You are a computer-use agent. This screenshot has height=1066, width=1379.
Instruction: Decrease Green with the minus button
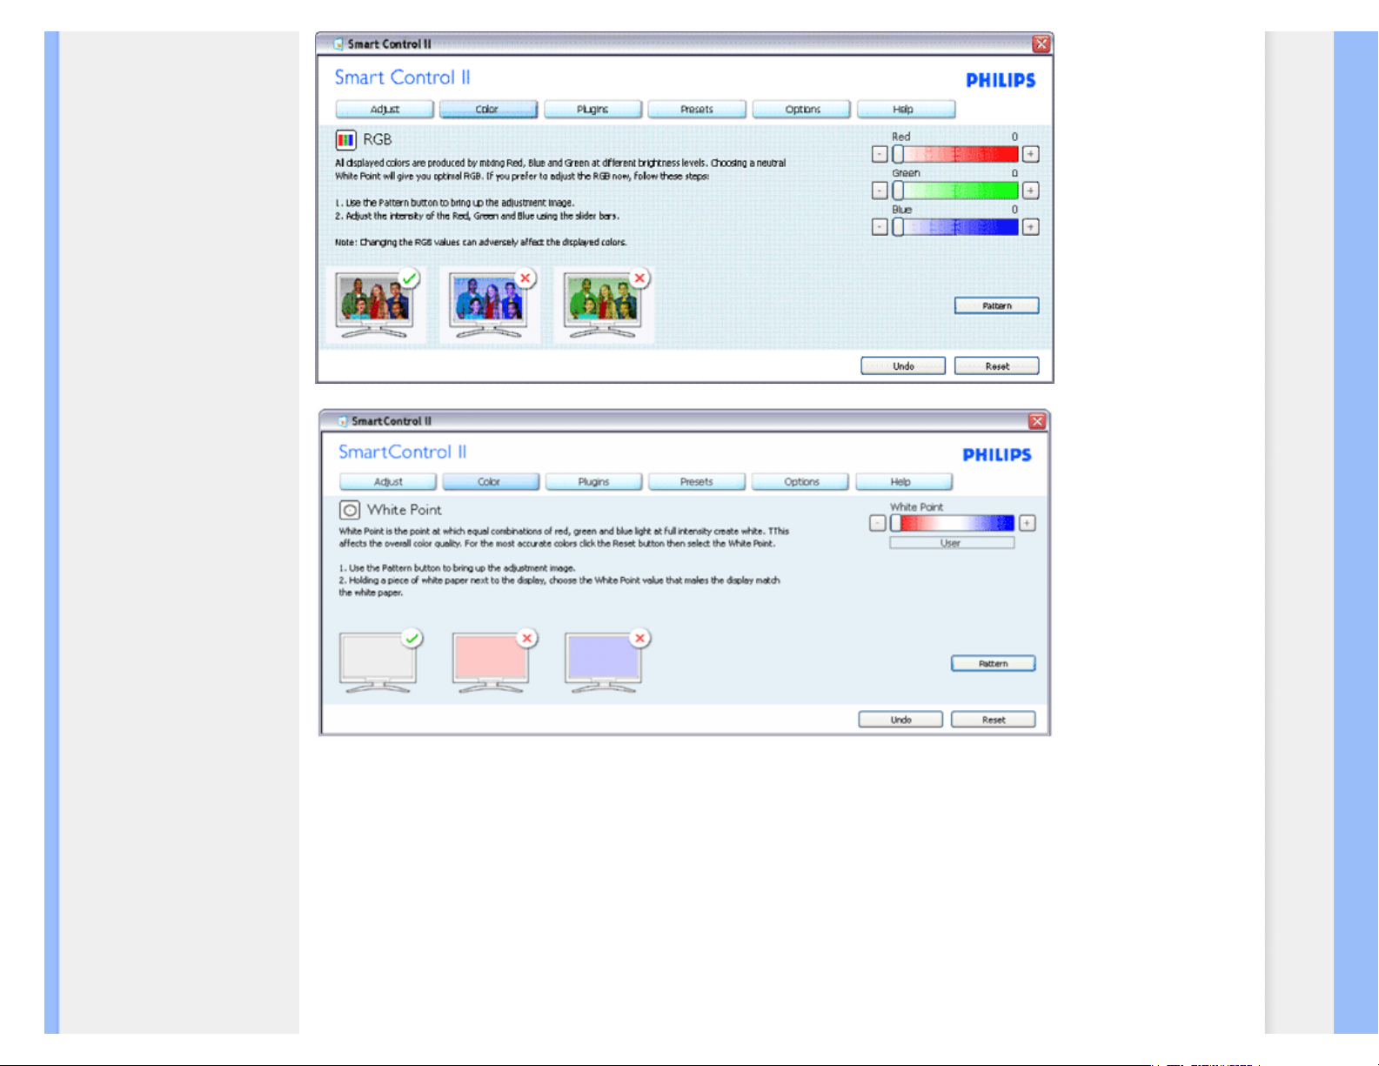(880, 191)
